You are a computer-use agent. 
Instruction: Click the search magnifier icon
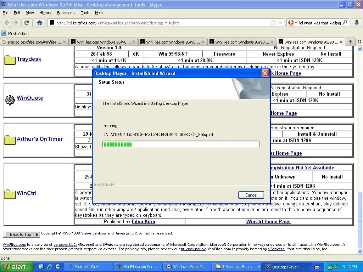pyautogui.click(x=345, y=23)
